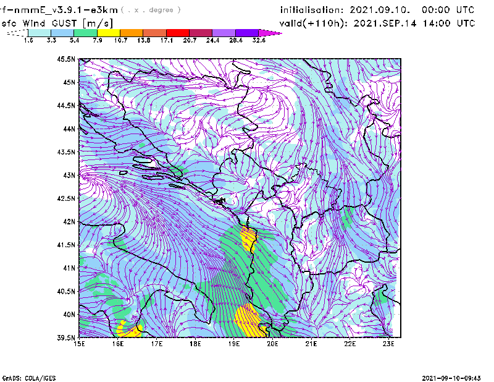494x382 pixels.
Task: Click the 45N latitude label
Action: (69, 82)
